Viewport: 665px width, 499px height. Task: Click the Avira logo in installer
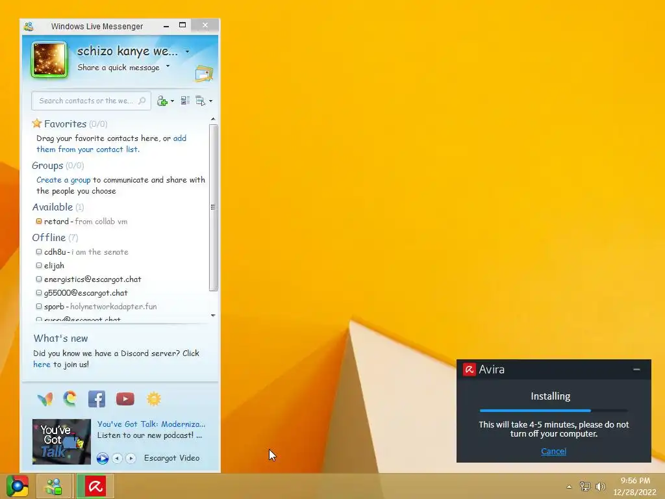click(469, 370)
